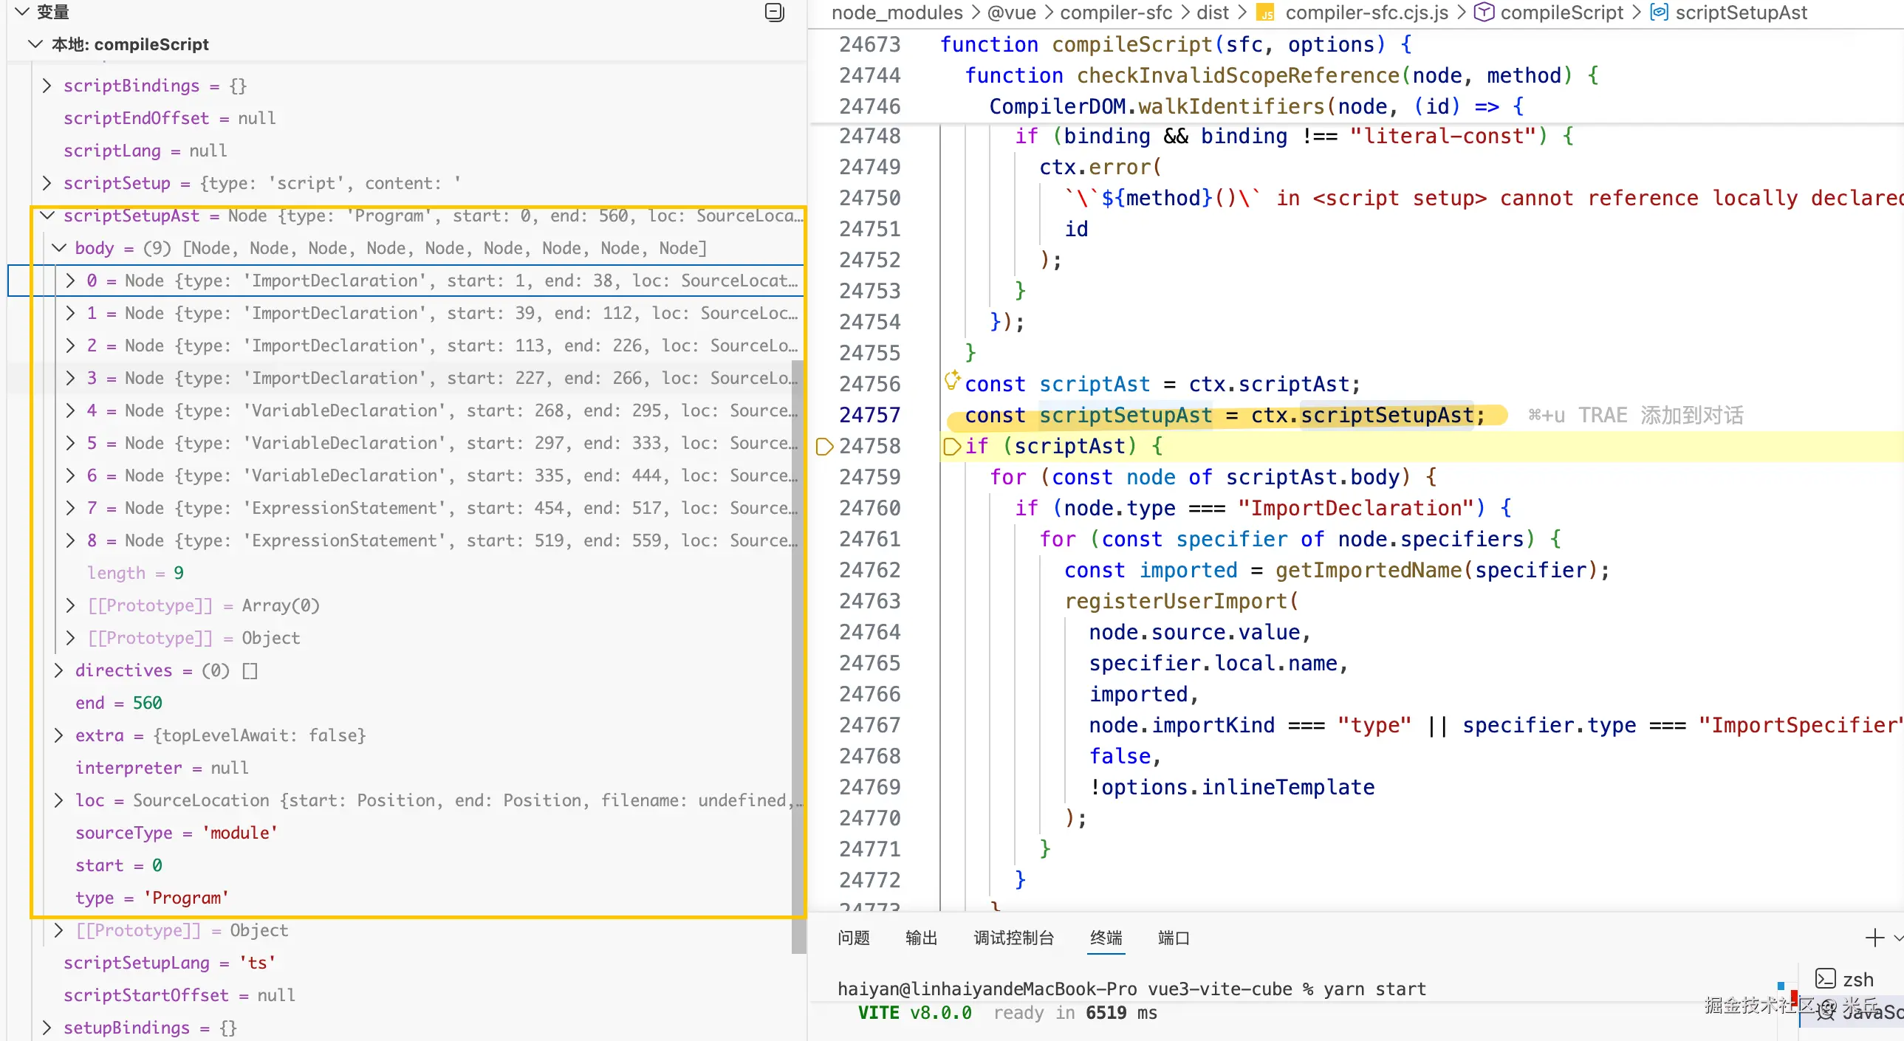Click the lightbulb code action icon

(952, 380)
